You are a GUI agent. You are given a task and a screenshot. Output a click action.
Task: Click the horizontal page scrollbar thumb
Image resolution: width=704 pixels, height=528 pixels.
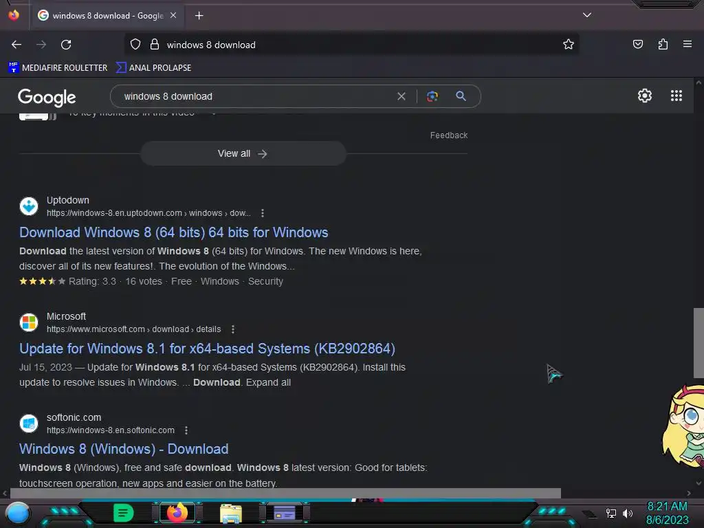point(285,493)
